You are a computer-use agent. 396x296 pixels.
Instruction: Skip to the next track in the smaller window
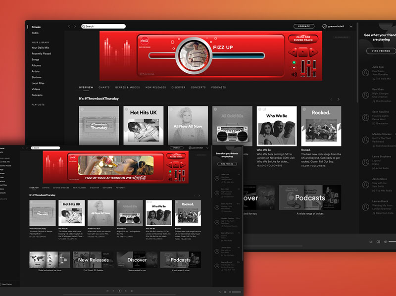coord(125,291)
